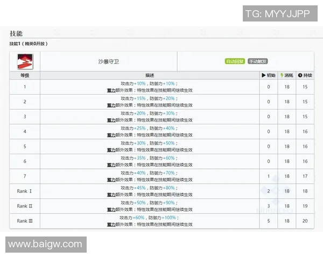
Task: Click the 沙暴守卫 skill name
Action: pyautogui.click(x=108, y=62)
